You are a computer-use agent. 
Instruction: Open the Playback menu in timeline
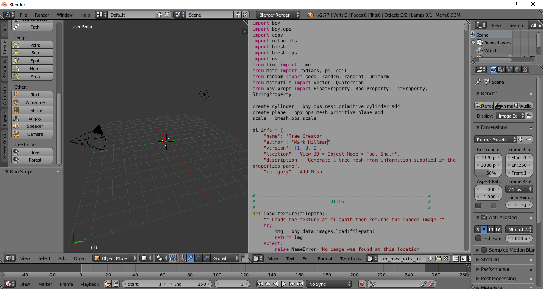90,284
